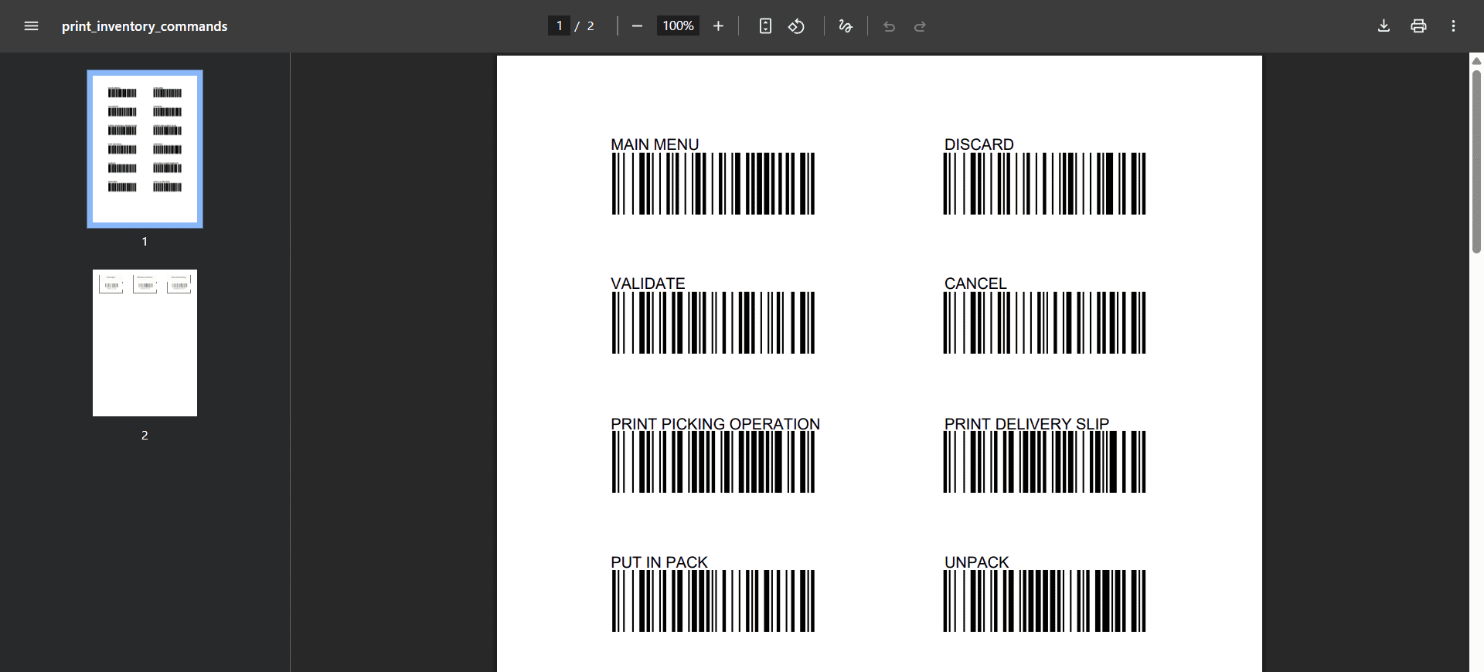The width and height of the screenshot is (1484, 672).
Task: Click the PRINT DELIVERY SLIP label
Action: coord(1026,424)
